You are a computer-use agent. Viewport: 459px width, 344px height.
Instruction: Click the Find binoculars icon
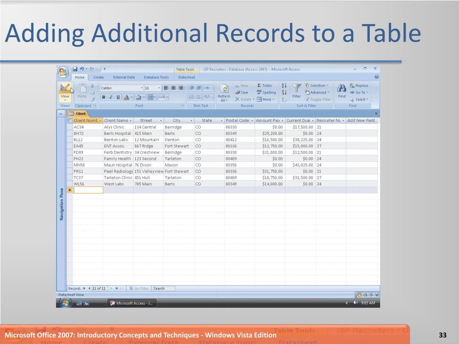[x=342, y=88]
